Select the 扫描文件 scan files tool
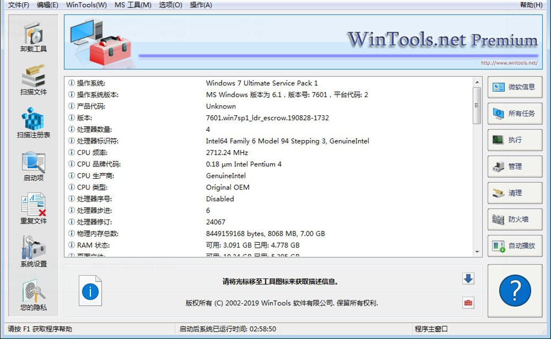The width and height of the screenshot is (551, 339). click(34, 80)
